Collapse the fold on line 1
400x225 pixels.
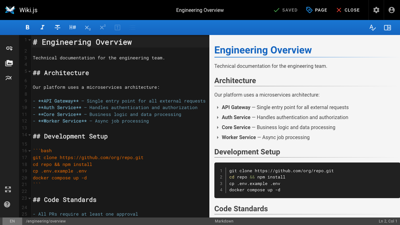[x=29, y=40]
